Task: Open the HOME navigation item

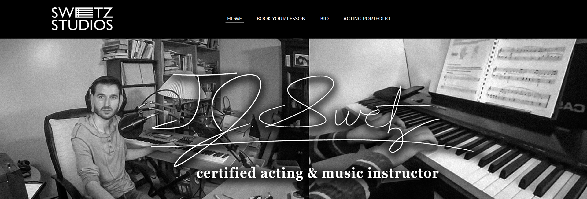Action: point(234,18)
